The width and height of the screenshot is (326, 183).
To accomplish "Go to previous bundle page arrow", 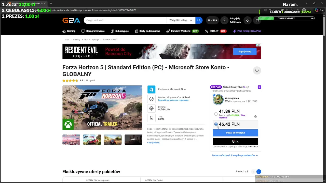I will click(253, 172).
